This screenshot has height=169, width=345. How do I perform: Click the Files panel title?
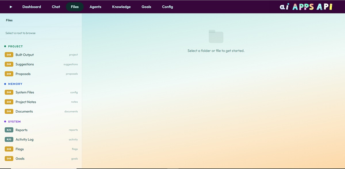point(9,20)
